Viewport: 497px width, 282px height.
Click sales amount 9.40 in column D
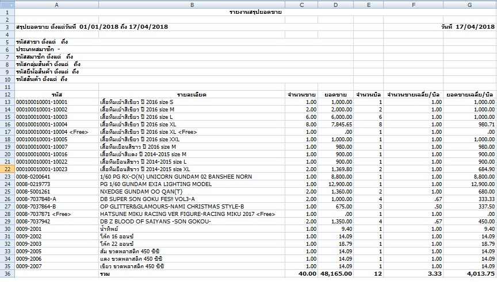tap(335, 229)
